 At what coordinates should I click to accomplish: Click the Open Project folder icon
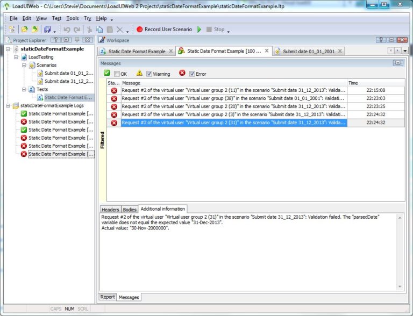coord(24,30)
